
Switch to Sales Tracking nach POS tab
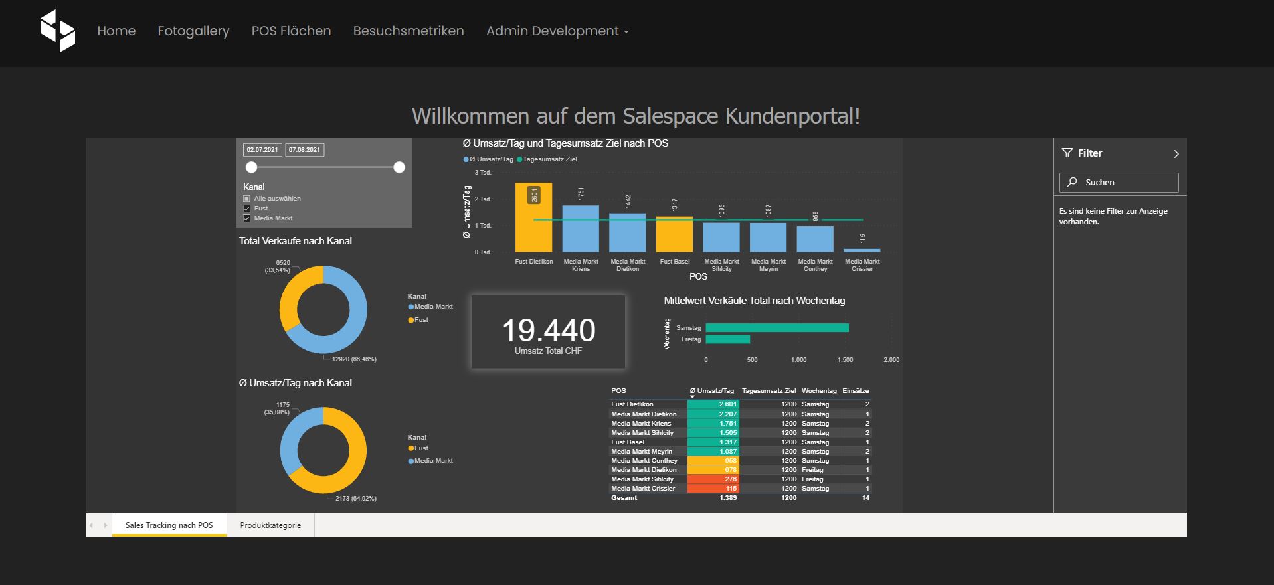point(169,525)
